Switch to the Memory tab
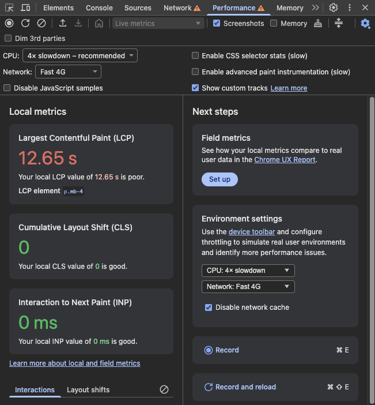This screenshot has width=375, height=405. [x=290, y=7]
